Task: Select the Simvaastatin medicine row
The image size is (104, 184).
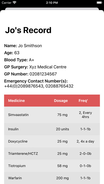Action: [52, 115]
